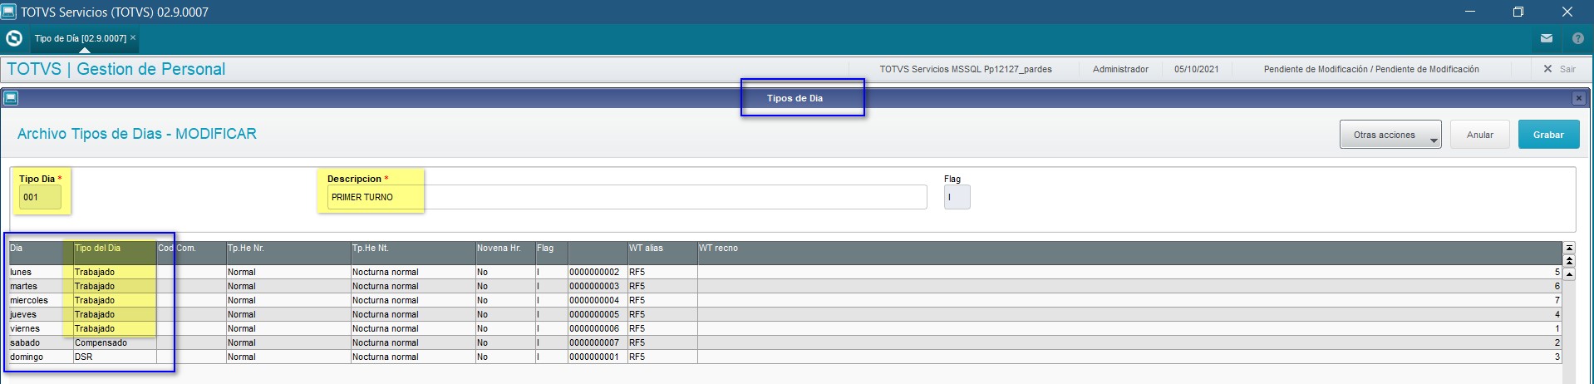
Task: Click No cell in sabado row
Action: point(505,342)
